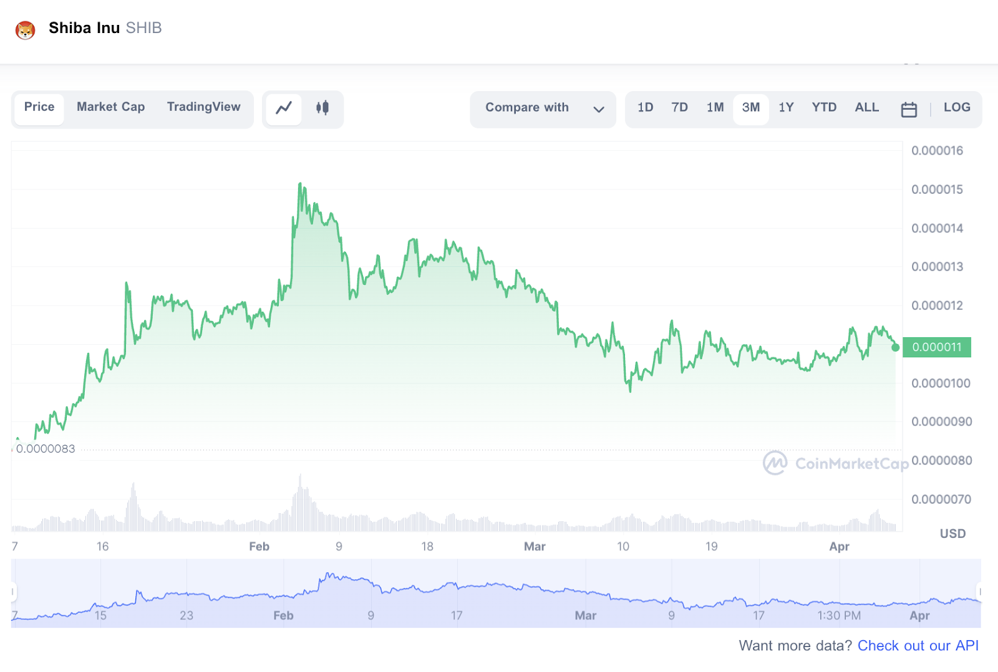The height and width of the screenshot is (672, 998).
Task: Grab the left handle of range navigator
Action: coord(13,592)
